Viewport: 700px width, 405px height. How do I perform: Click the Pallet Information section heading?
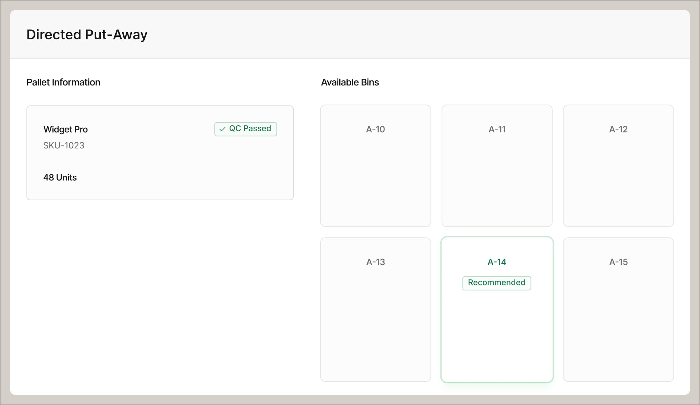63,82
